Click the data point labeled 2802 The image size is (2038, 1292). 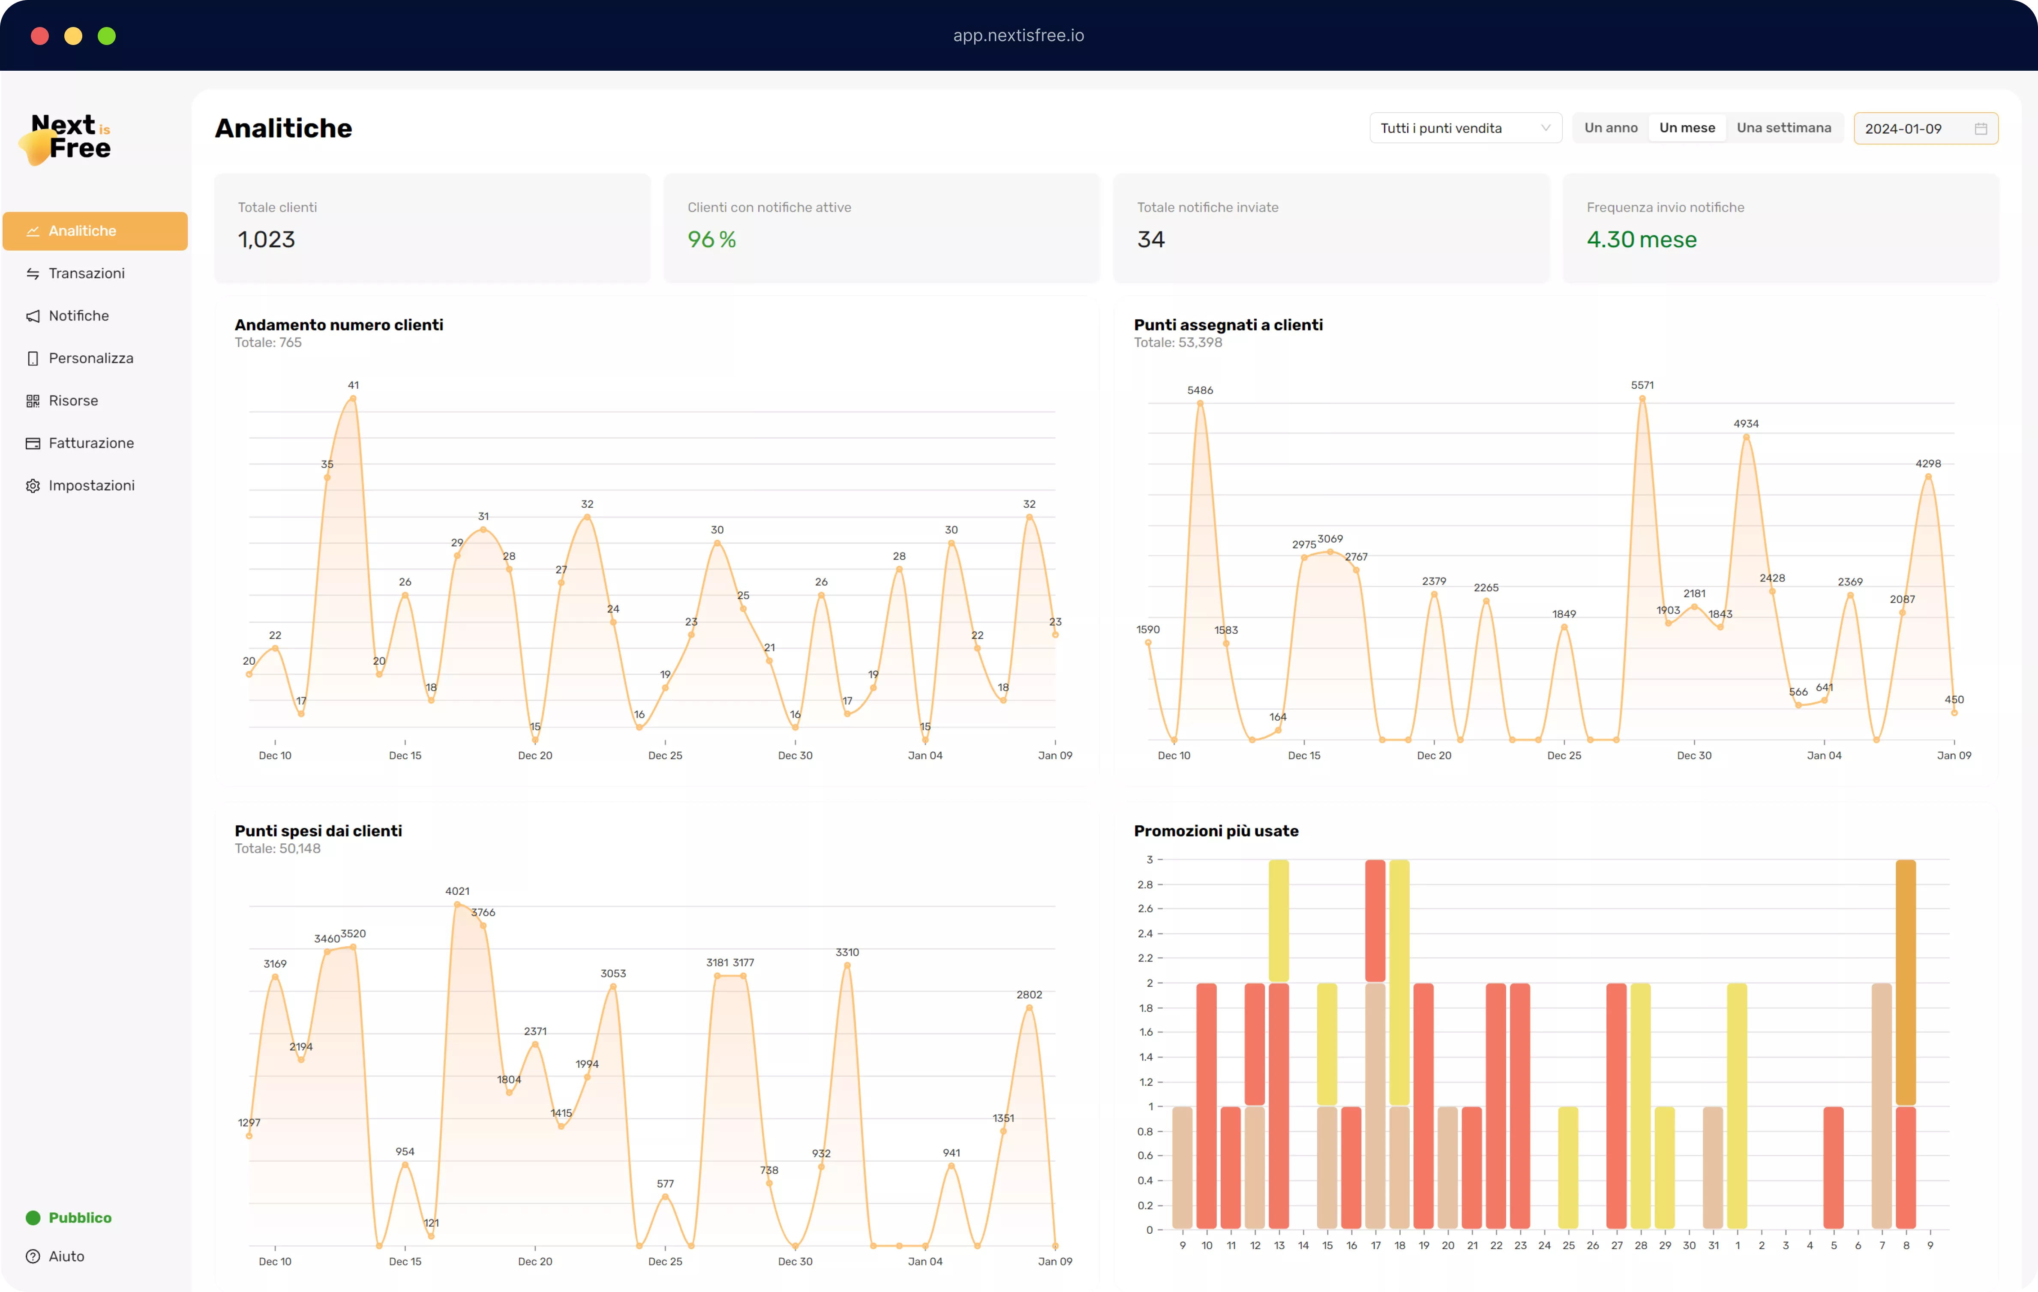[x=1029, y=1008]
